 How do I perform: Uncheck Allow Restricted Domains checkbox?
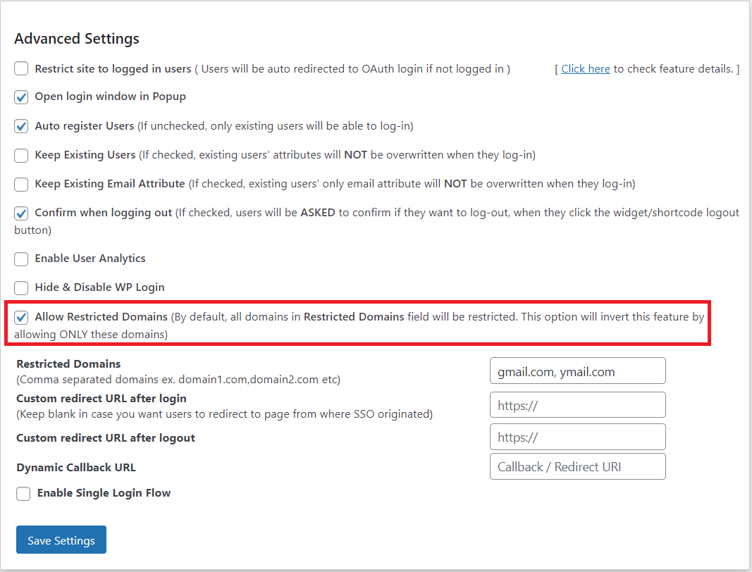coord(21,317)
